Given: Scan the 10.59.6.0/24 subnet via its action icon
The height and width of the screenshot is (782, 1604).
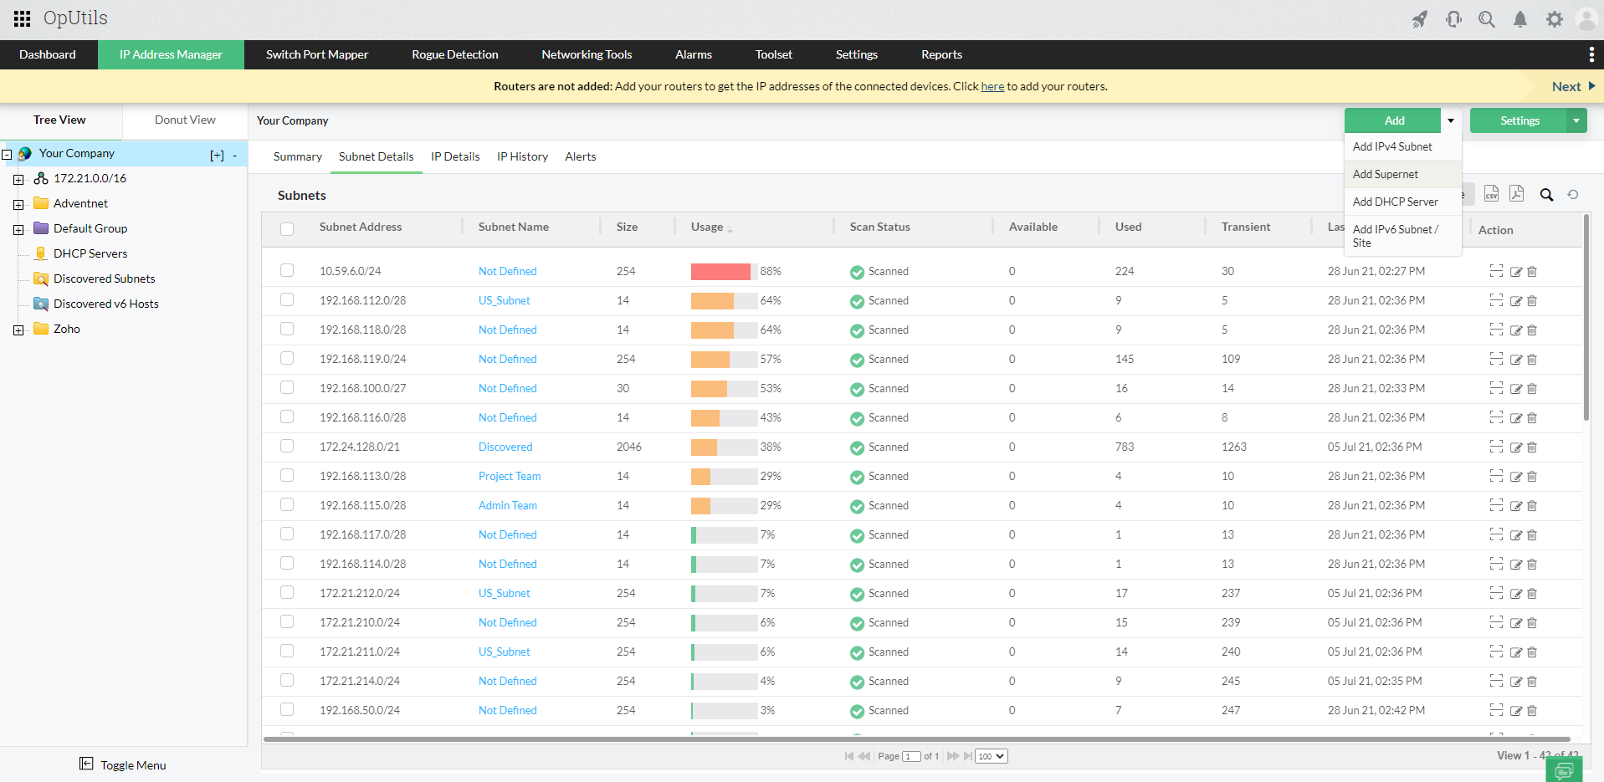Looking at the screenshot, I should 1495,271.
